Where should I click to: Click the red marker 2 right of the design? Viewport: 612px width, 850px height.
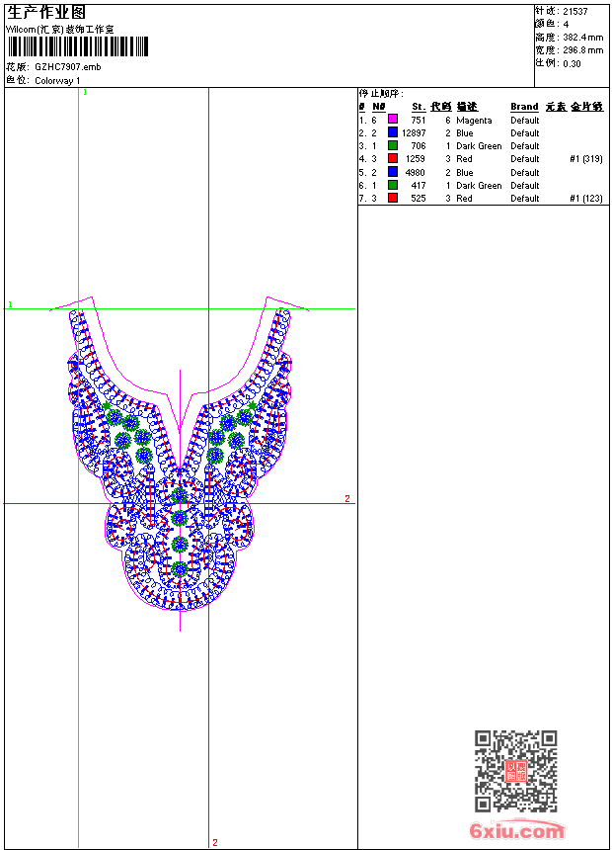coord(347,499)
